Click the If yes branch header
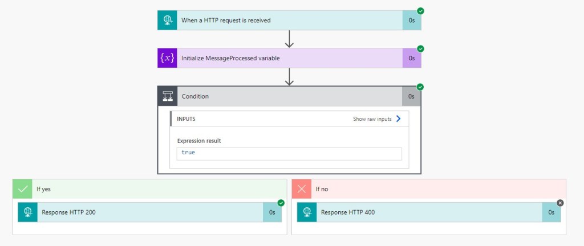Image resolution: width=584 pixels, height=246 pixels. click(160, 189)
